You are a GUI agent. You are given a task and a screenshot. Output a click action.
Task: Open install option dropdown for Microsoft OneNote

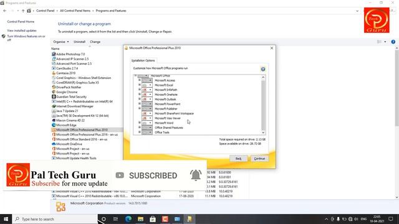tap(147, 95)
